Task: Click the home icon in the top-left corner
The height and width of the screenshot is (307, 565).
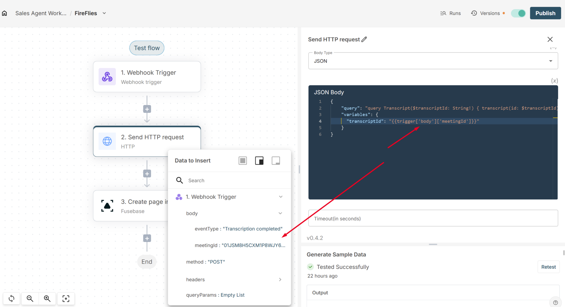Action: pos(5,13)
